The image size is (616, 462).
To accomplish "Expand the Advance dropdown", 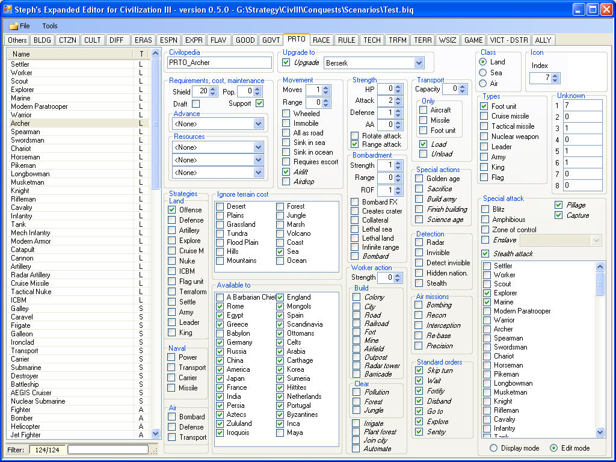I will pos(258,124).
